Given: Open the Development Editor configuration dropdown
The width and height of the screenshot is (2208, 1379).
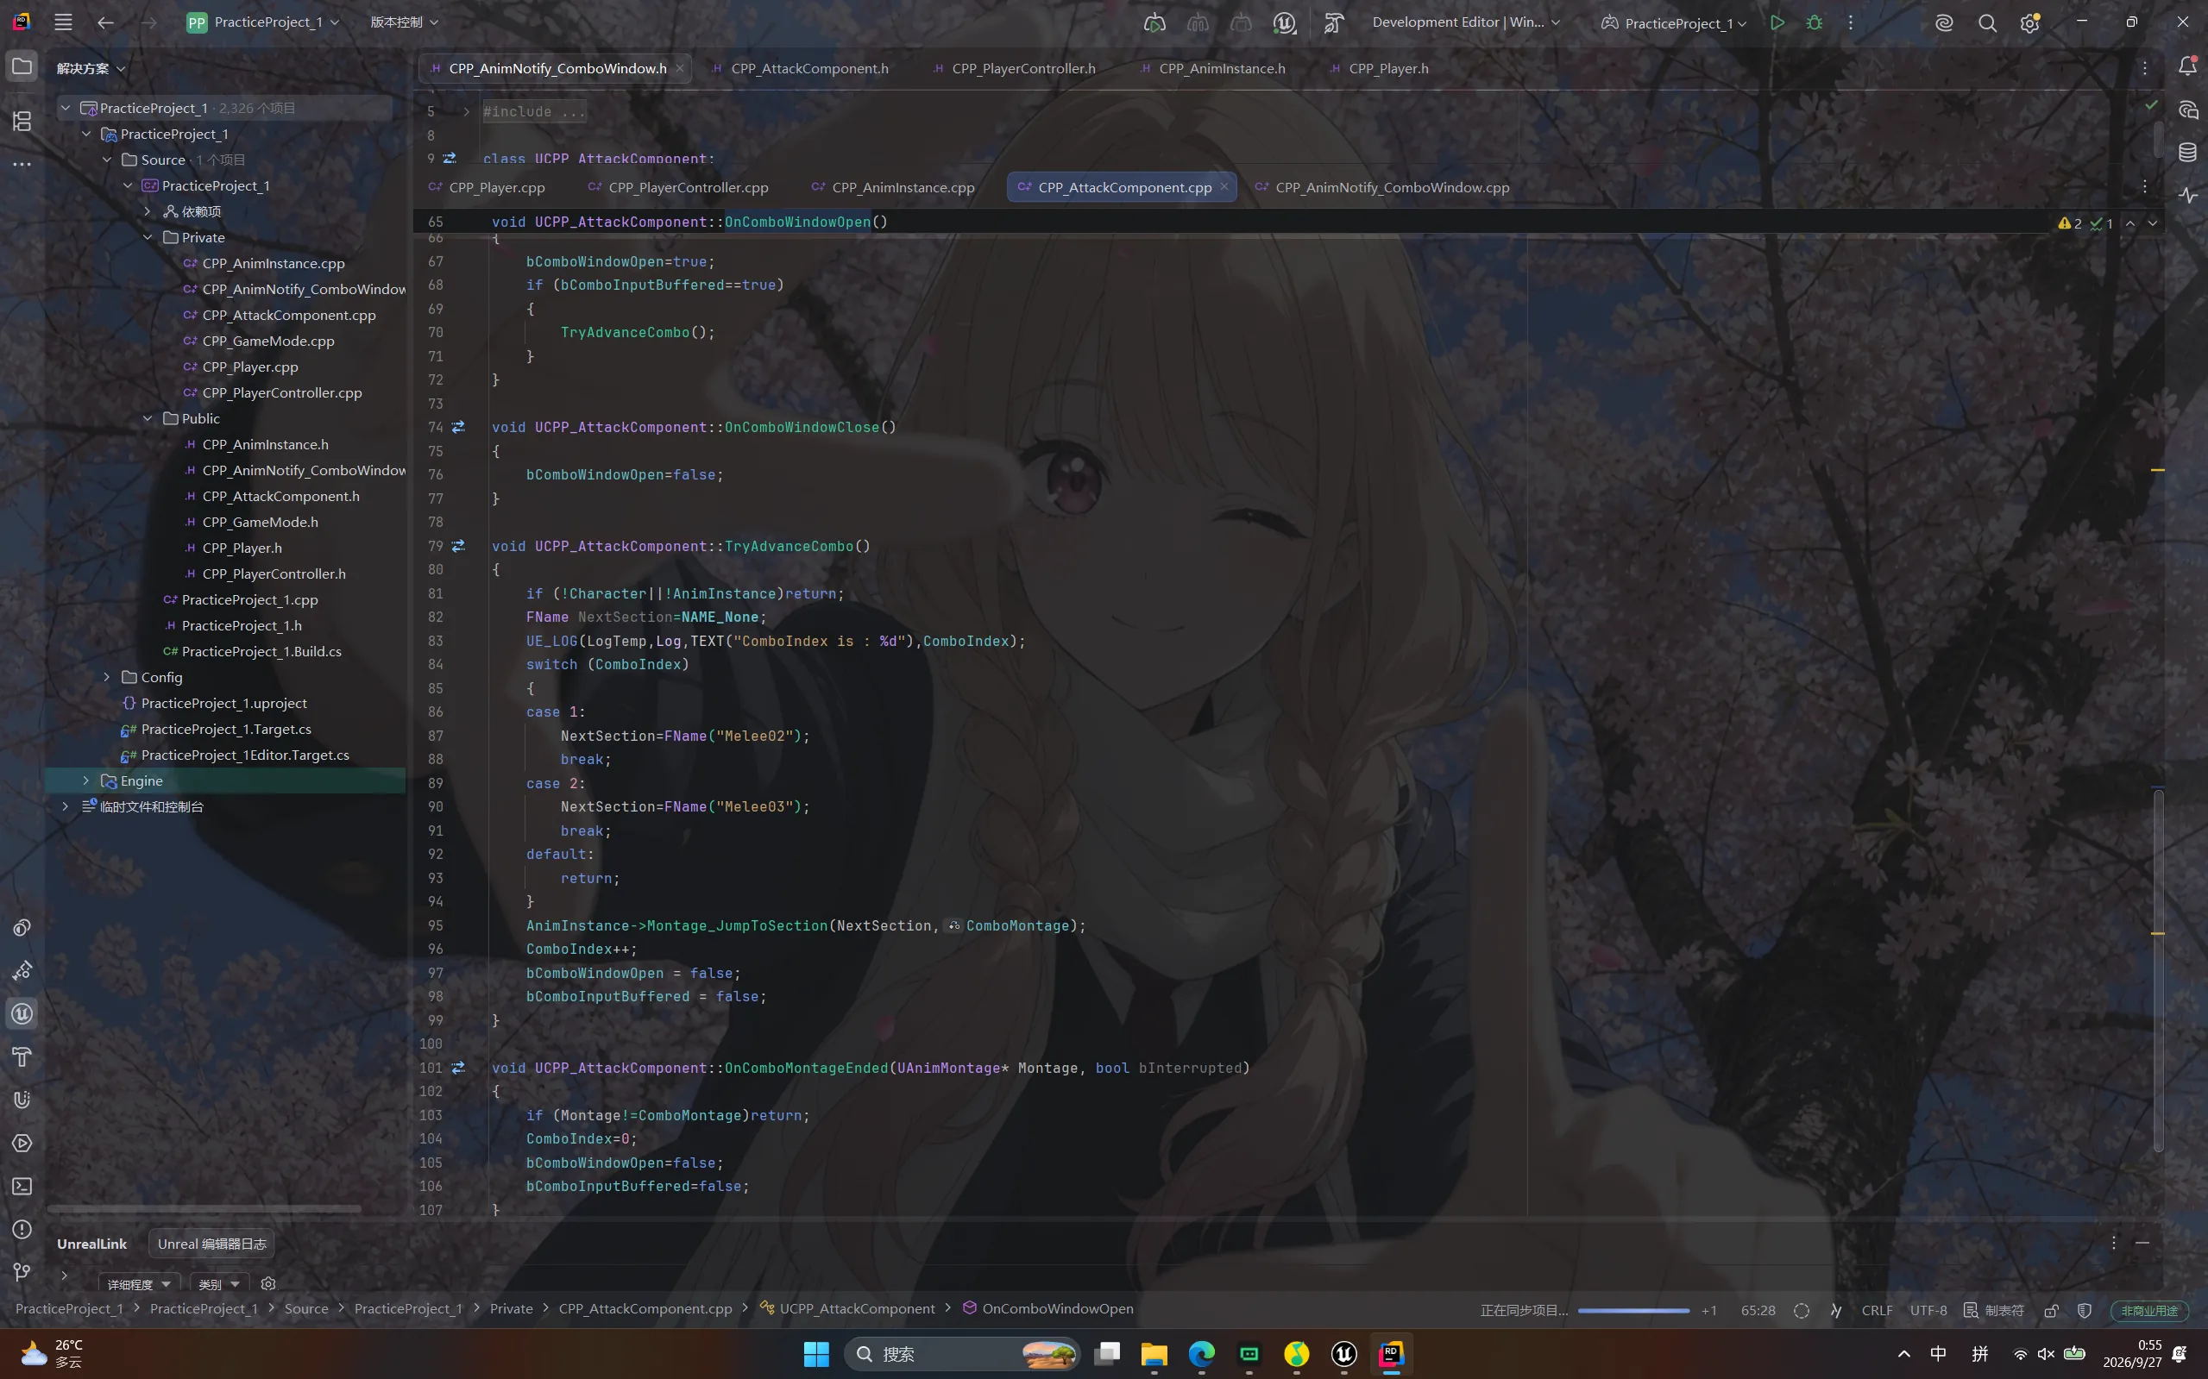Looking at the screenshot, I should 1465,22.
